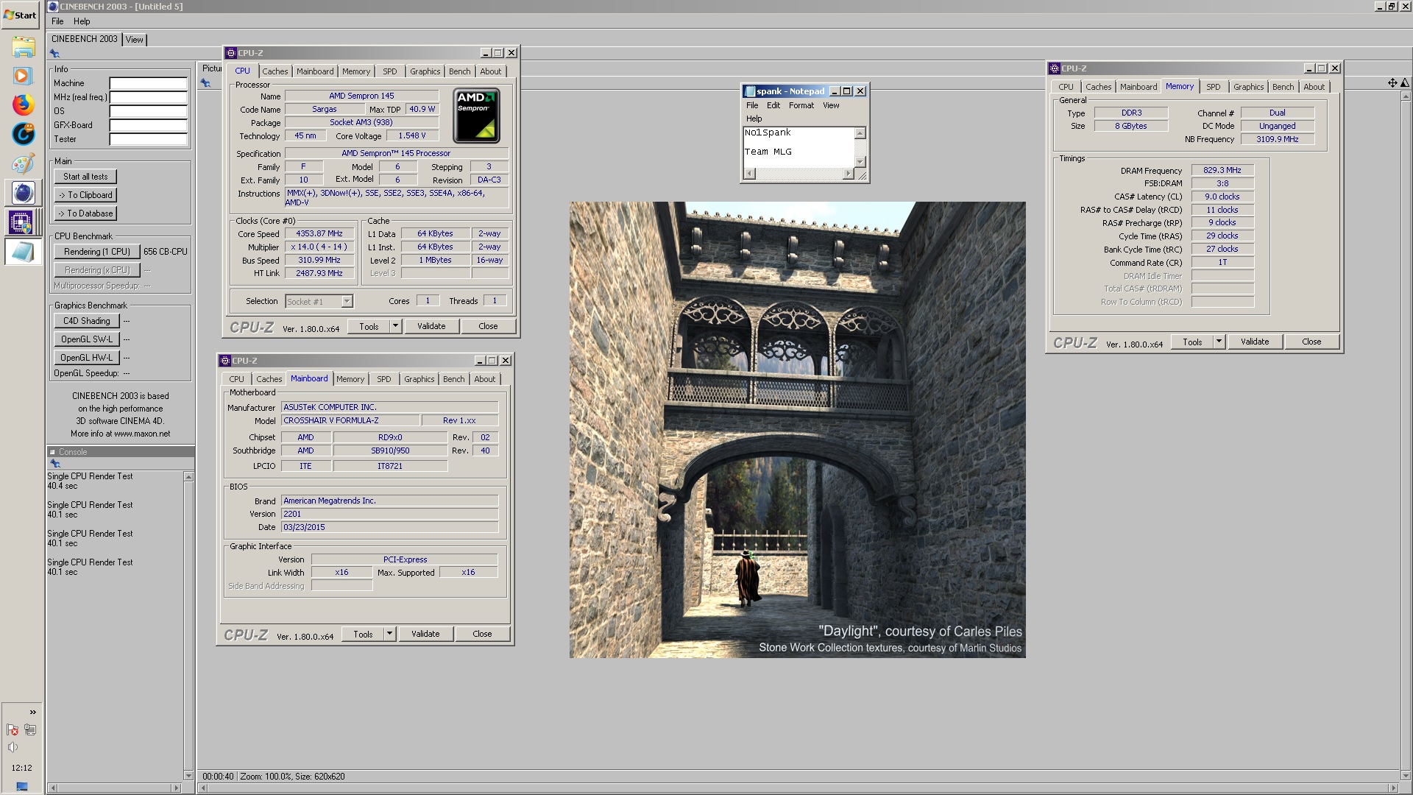Click the rendered Daylight image
Screen dimensions: 1413x795
[797, 430]
